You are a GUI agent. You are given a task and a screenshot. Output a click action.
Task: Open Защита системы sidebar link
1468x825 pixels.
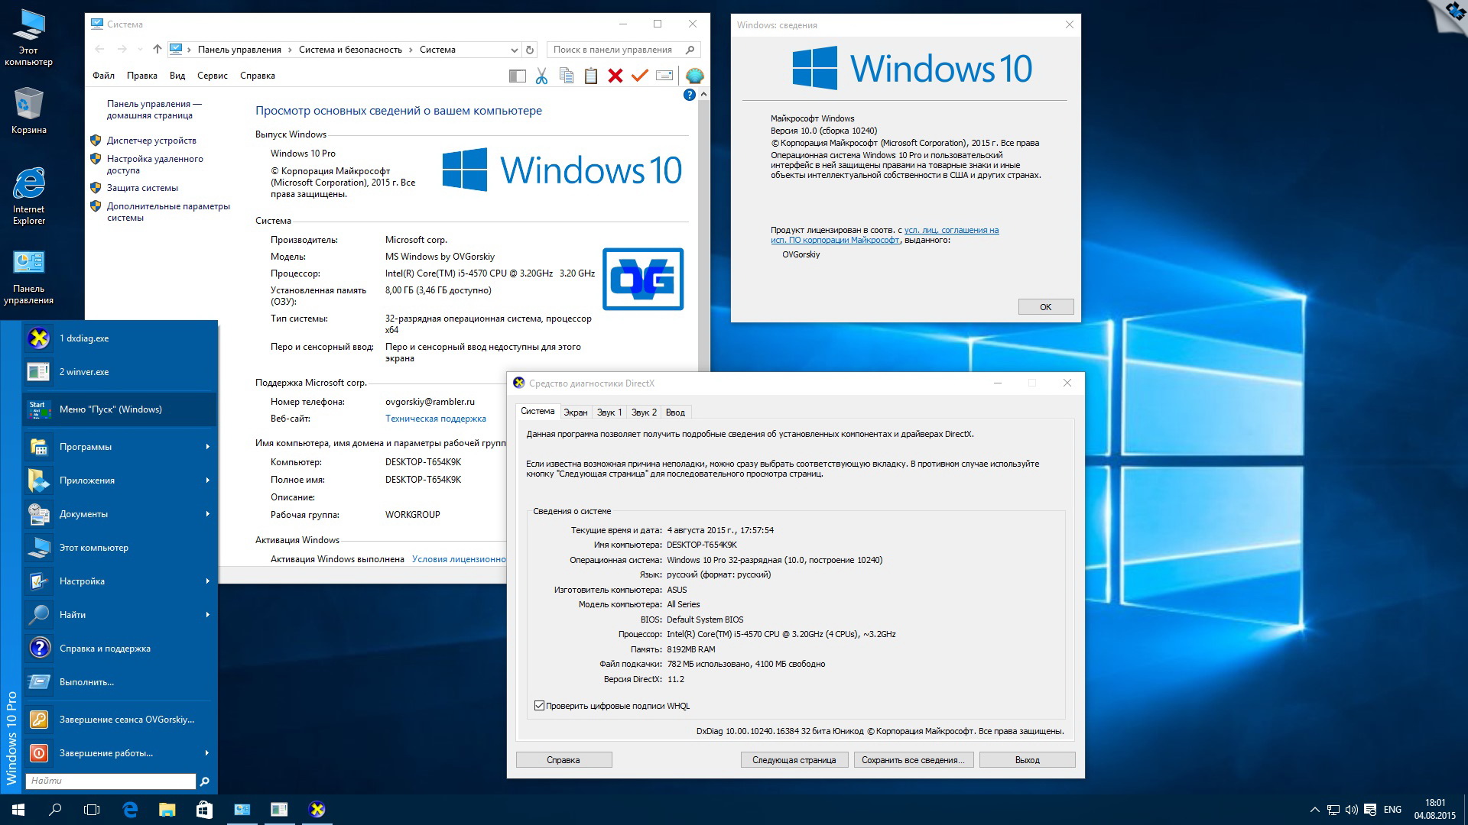(x=142, y=188)
